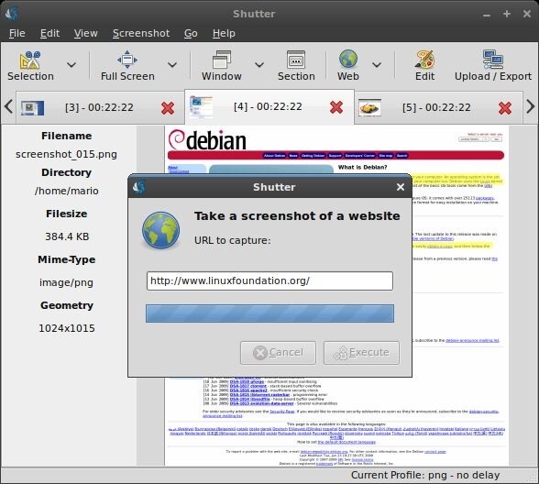This screenshot has height=484, width=539.
Task: Select the Section capture icon
Action: pyautogui.click(x=296, y=60)
